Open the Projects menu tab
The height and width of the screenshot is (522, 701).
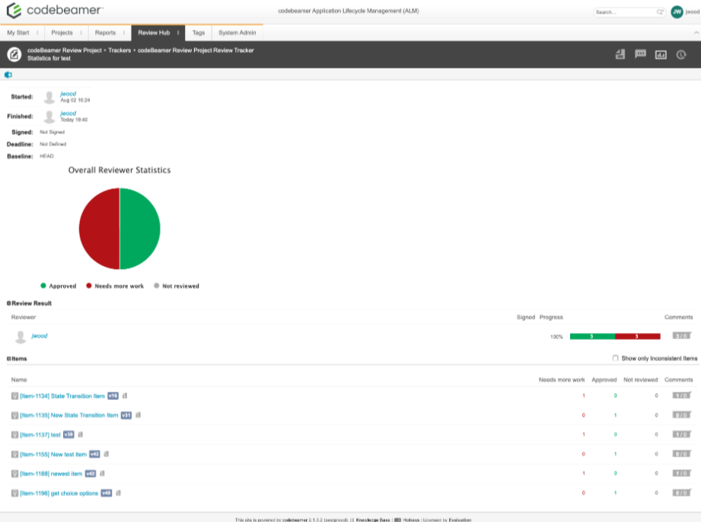(x=62, y=33)
